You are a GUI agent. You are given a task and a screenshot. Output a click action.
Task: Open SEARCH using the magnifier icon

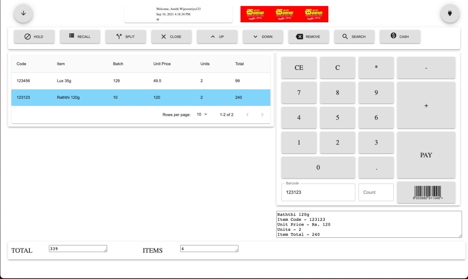[344, 37]
